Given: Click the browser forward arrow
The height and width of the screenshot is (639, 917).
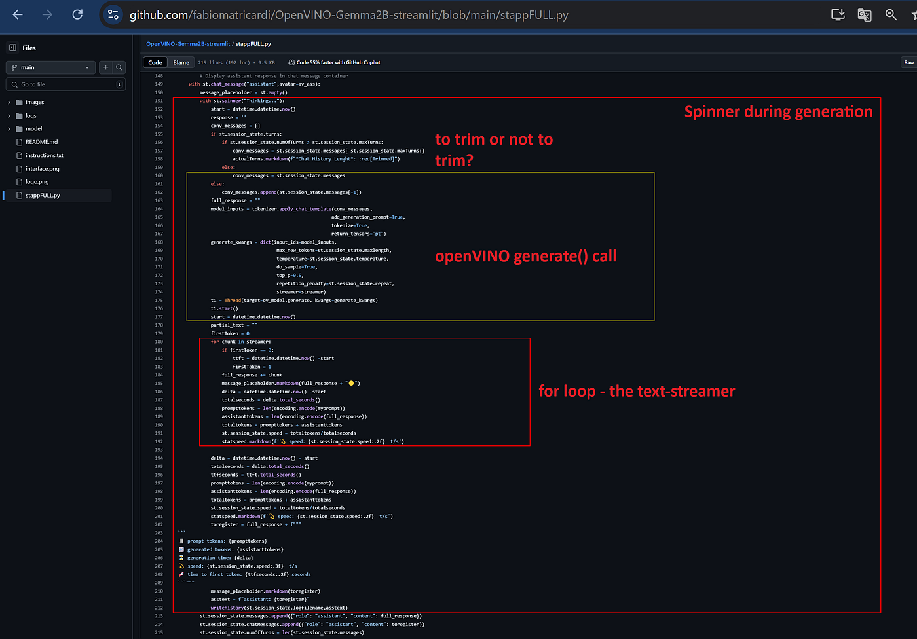Looking at the screenshot, I should point(47,14).
